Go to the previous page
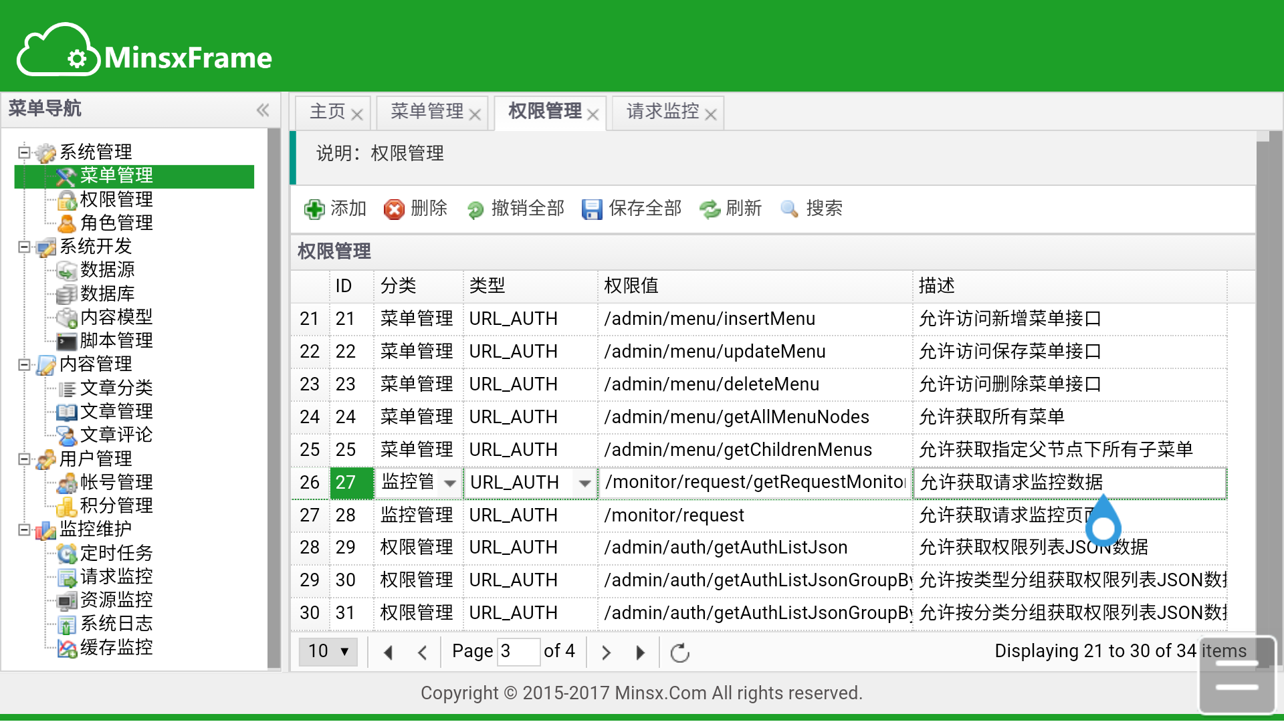 point(423,652)
